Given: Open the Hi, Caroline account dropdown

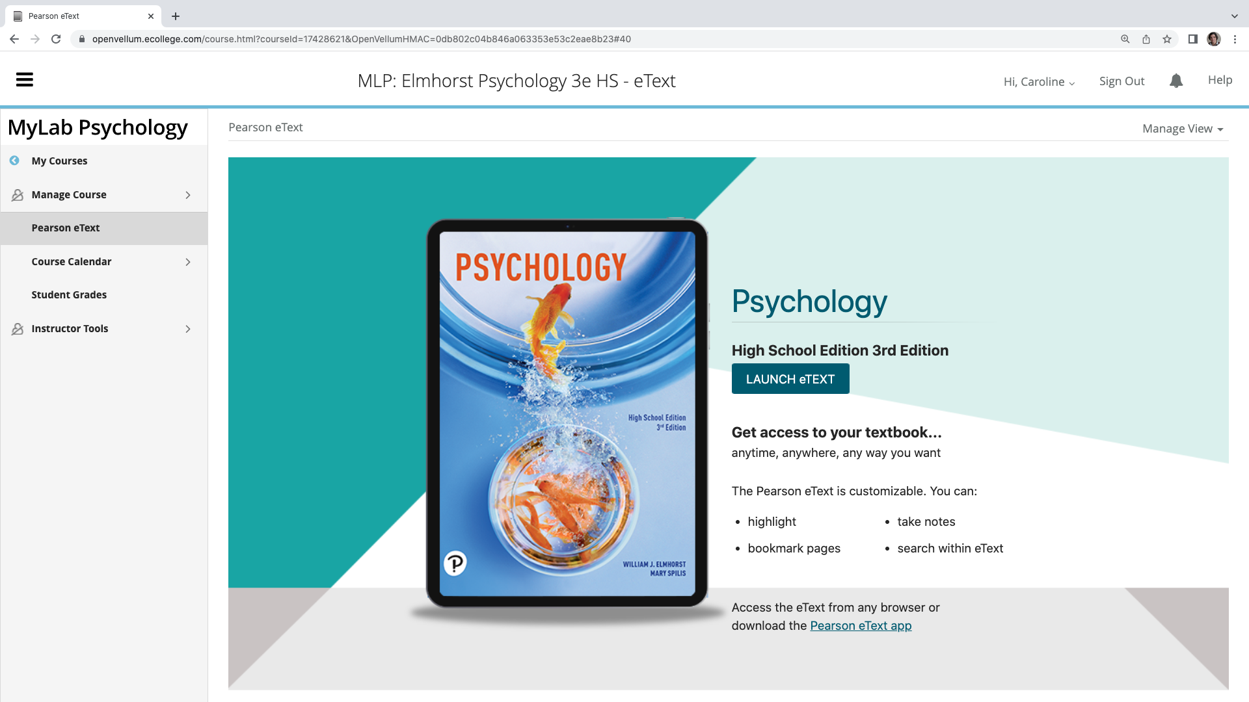Looking at the screenshot, I should [x=1040, y=82].
